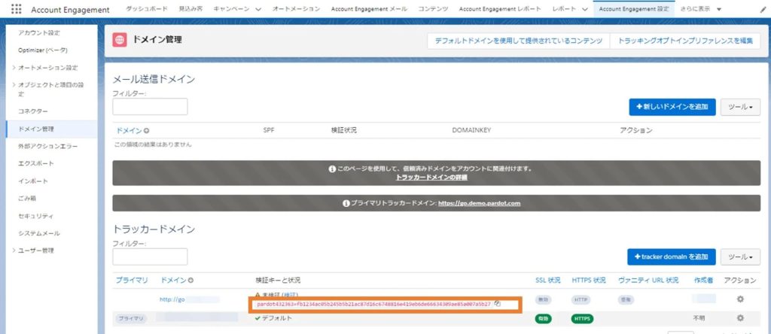The width and height of the screenshot is (771, 334).
Task: Focus メール送信ドメイン filter field
Action: (150, 107)
